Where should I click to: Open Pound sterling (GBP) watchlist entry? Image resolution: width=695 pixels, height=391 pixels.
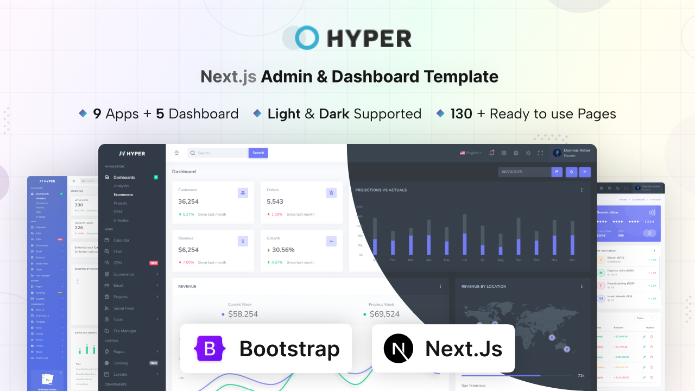point(627,286)
